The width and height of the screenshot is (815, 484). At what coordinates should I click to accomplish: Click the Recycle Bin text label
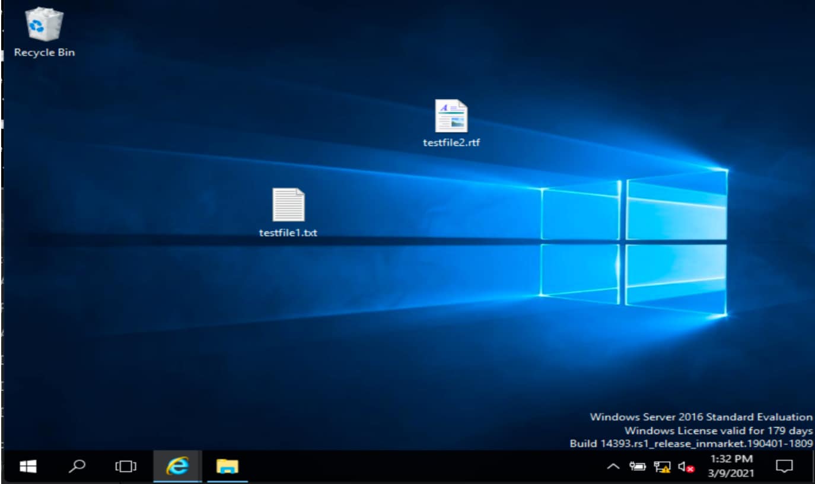[x=44, y=52]
